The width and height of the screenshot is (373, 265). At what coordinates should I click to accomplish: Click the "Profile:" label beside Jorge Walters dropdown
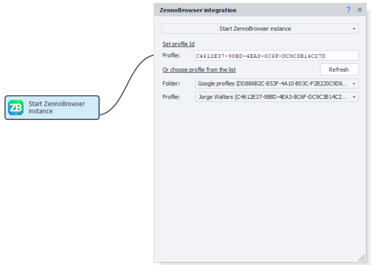(x=171, y=97)
